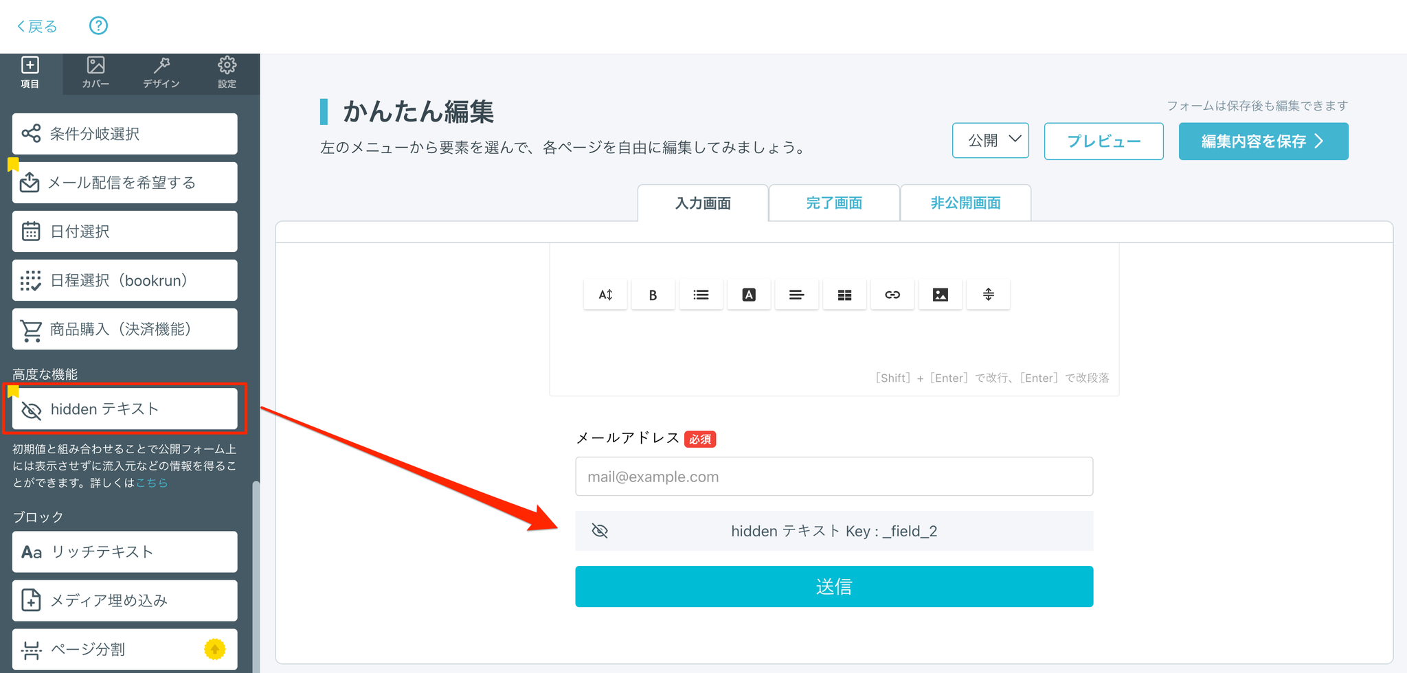Open the カバー sidebar tab
This screenshot has height=673, width=1407.
click(95, 73)
